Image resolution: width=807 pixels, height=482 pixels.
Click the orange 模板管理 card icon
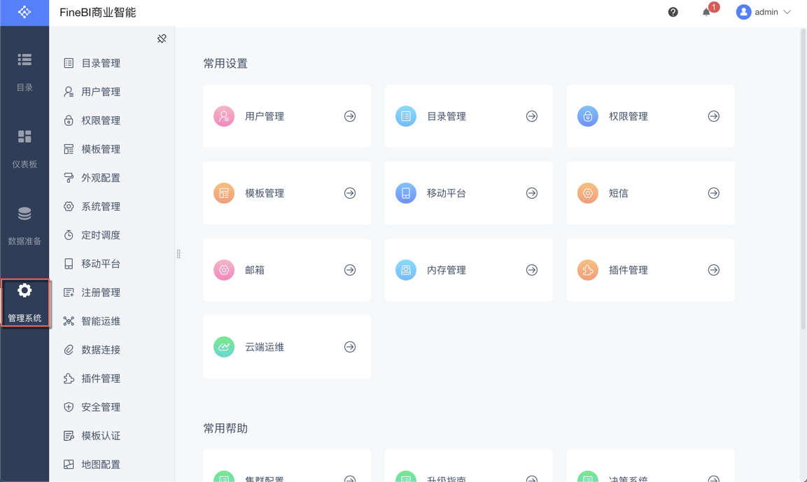224,193
